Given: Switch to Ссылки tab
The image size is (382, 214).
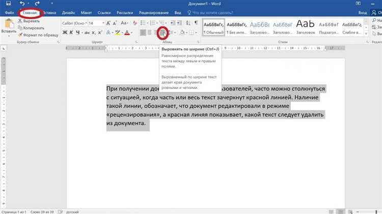Looking at the screenshot, I should point(104,13).
